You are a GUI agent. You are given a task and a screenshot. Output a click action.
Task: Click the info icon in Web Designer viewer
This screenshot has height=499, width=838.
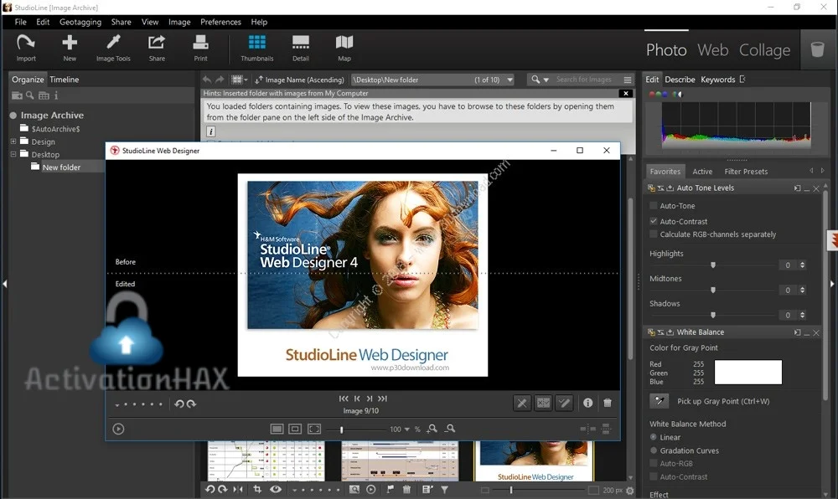pos(588,403)
